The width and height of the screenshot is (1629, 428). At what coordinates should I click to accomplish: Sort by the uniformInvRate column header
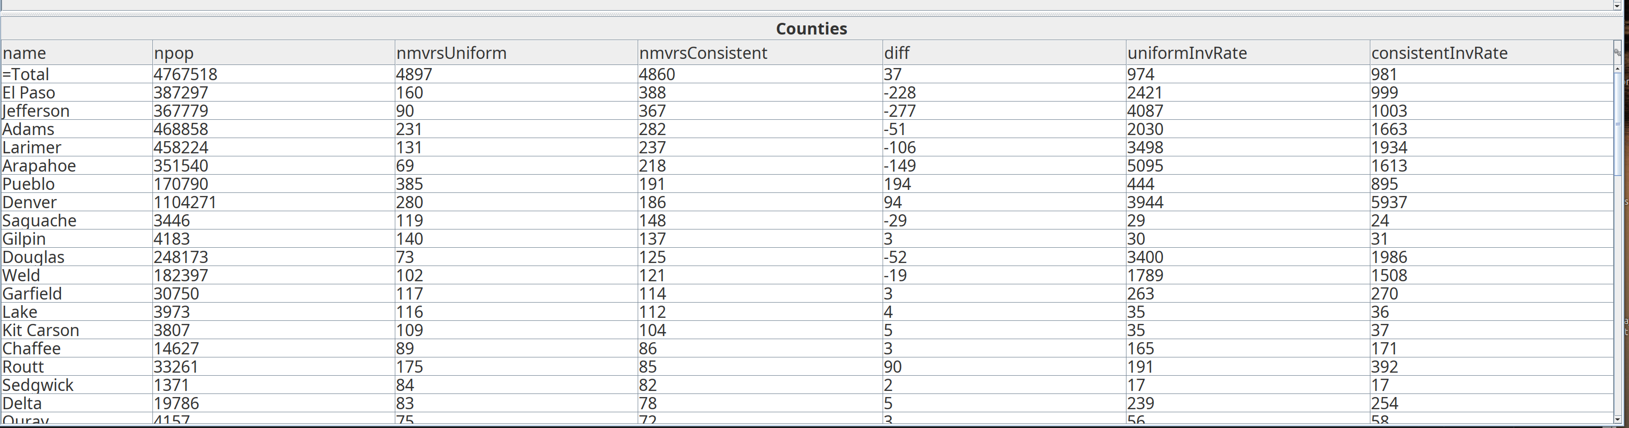pos(1247,53)
